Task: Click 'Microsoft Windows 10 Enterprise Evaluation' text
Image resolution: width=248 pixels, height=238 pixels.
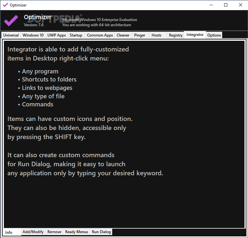Action: click(x=100, y=20)
